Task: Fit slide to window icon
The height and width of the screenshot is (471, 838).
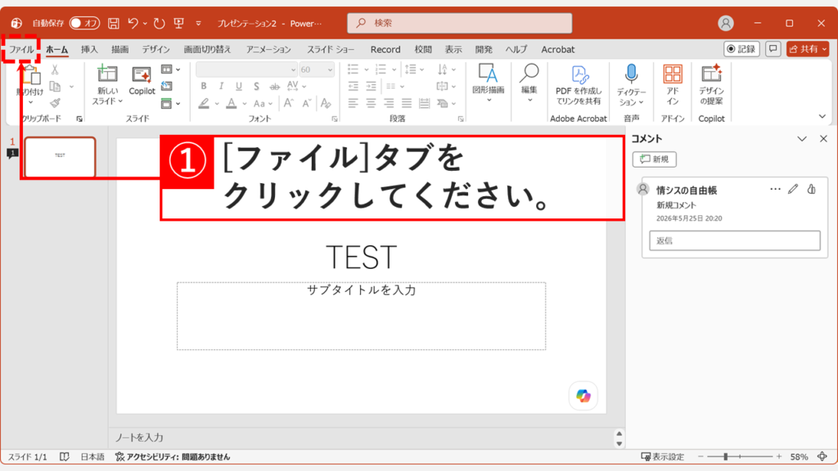Action: [822, 456]
